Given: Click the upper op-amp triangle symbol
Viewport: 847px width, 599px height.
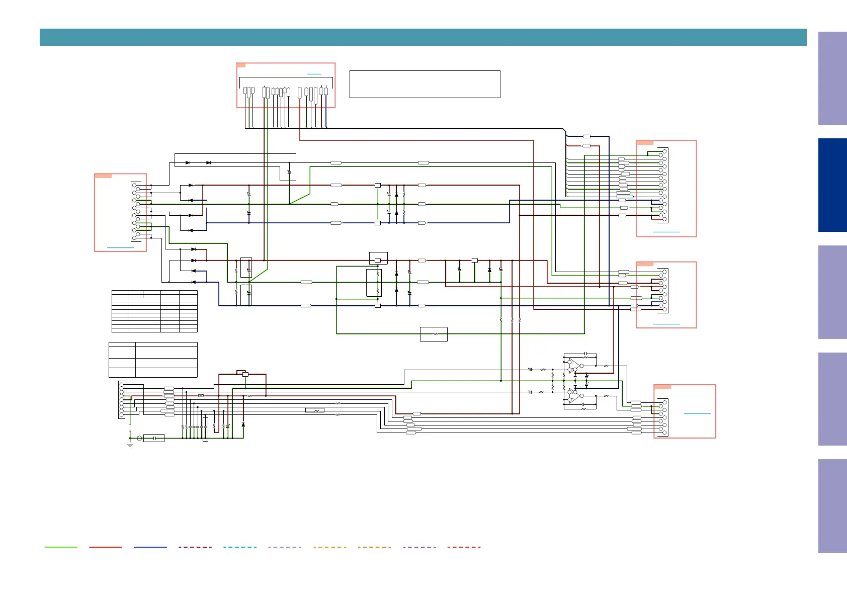Looking at the screenshot, I should 573,366.
